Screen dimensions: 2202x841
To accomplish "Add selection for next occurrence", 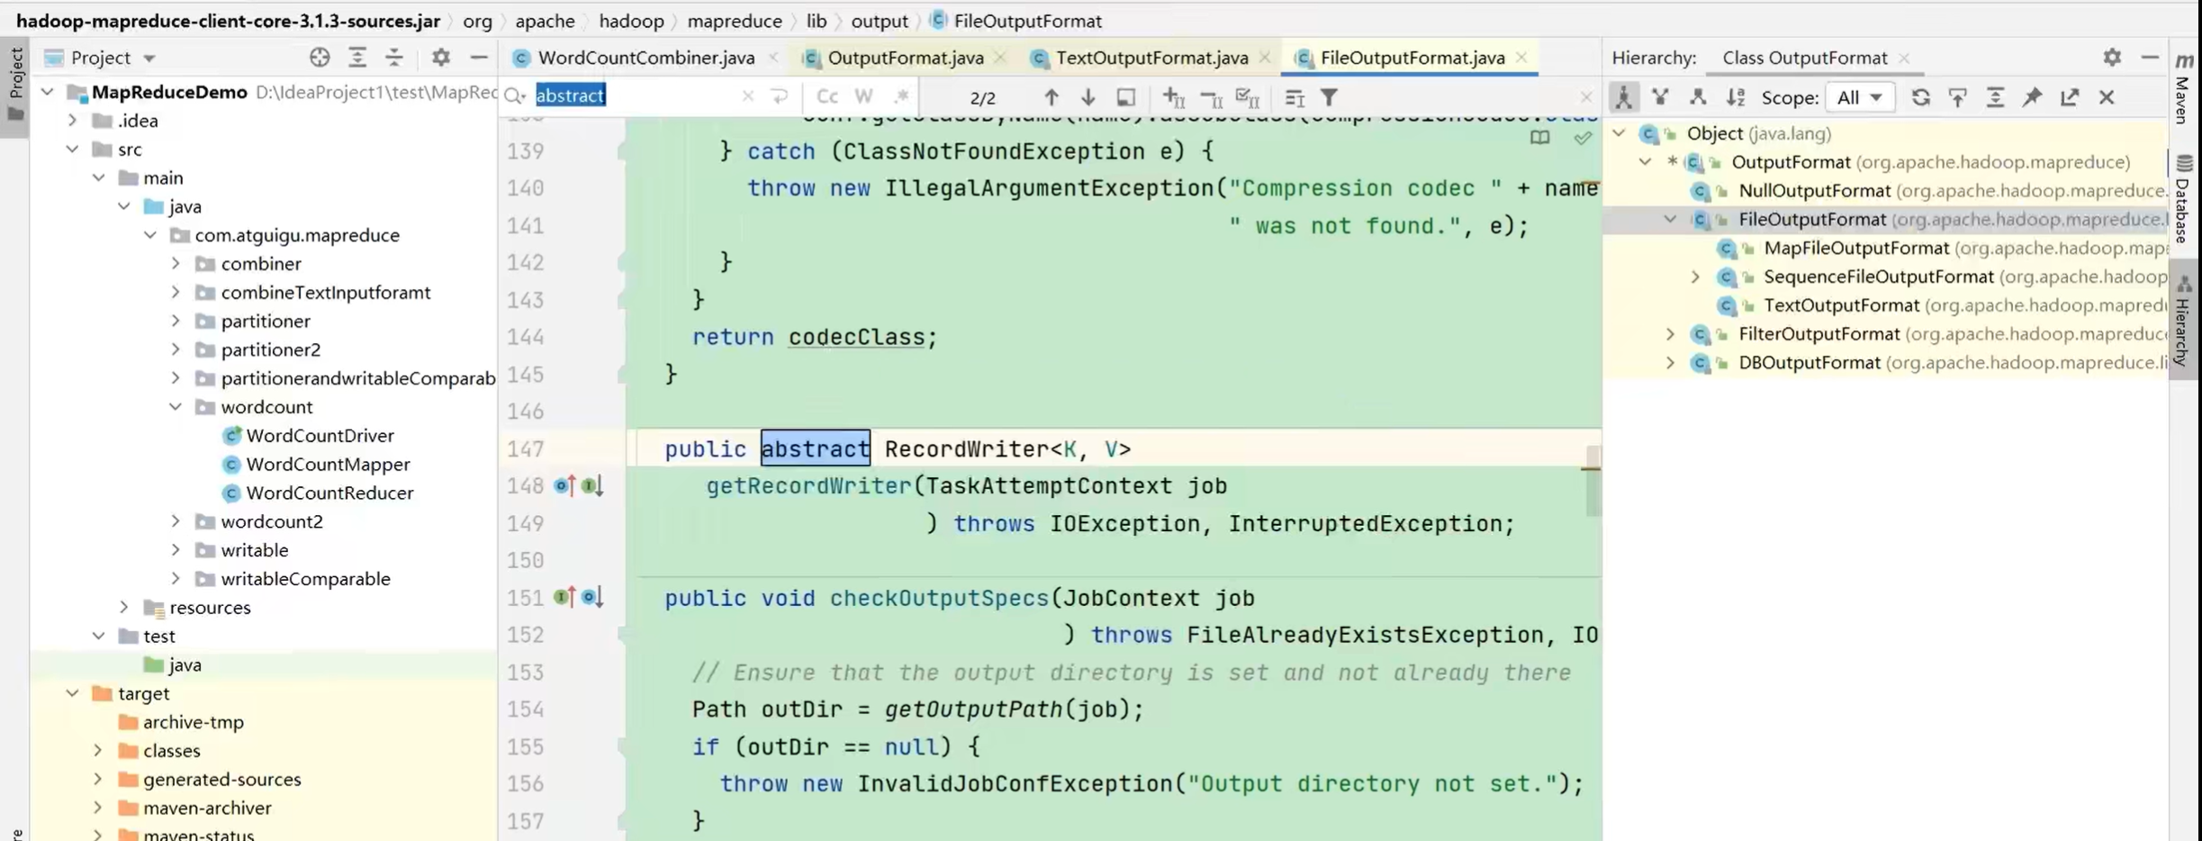I will pos(1173,97).
